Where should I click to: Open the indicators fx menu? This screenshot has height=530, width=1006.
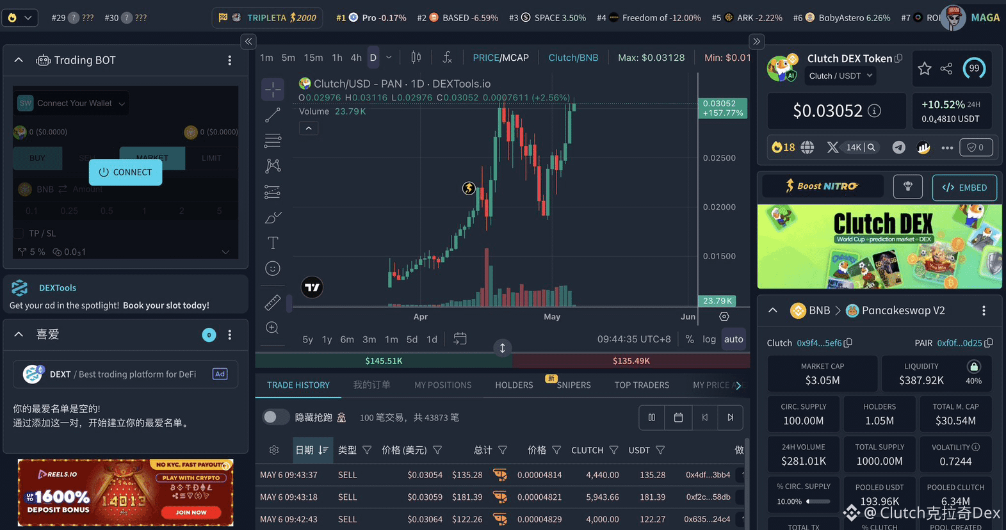click(x=448, y=58)
